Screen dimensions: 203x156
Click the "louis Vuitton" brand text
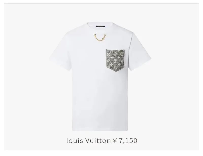pyautogui.click(x=88, y=141)
